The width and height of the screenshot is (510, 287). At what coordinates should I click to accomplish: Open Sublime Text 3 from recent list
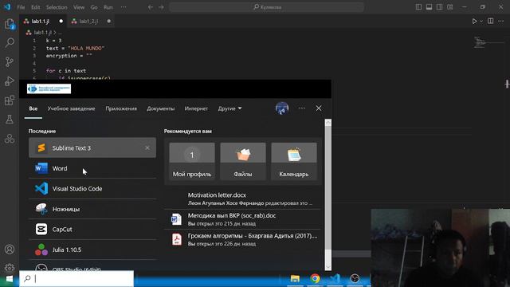[x=92, y=148]
